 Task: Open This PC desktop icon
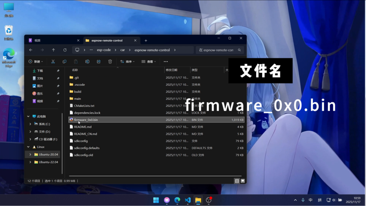click(8, 10)
